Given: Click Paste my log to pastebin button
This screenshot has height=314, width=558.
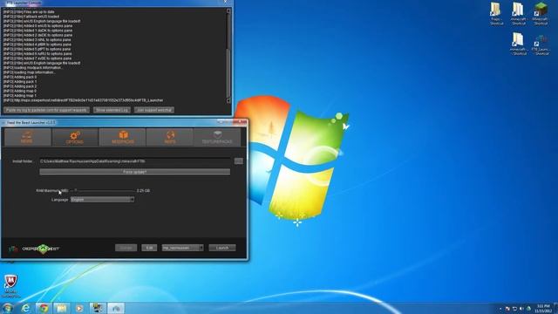Looking at the screenshot, I should click(46, 110).
